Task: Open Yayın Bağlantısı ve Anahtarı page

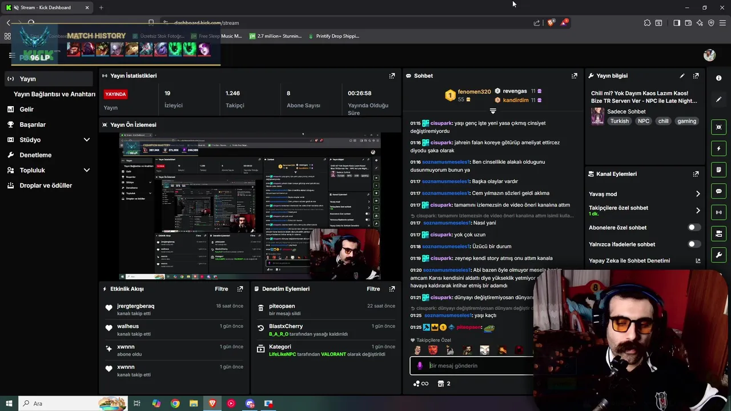Action: pos(54,94)
